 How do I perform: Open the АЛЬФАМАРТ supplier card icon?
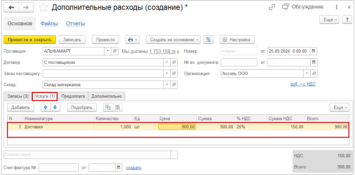115,51
